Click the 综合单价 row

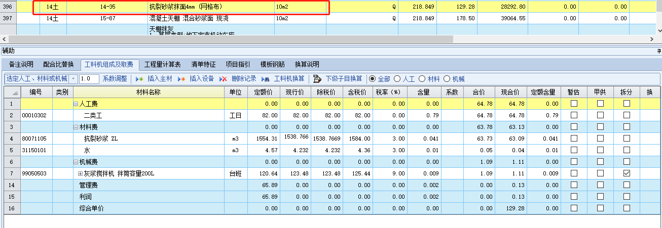[x=331, y=208]
